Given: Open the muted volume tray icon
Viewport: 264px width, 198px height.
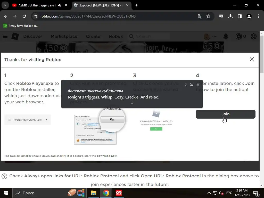Looking at the screenshot, I should 221,193.
